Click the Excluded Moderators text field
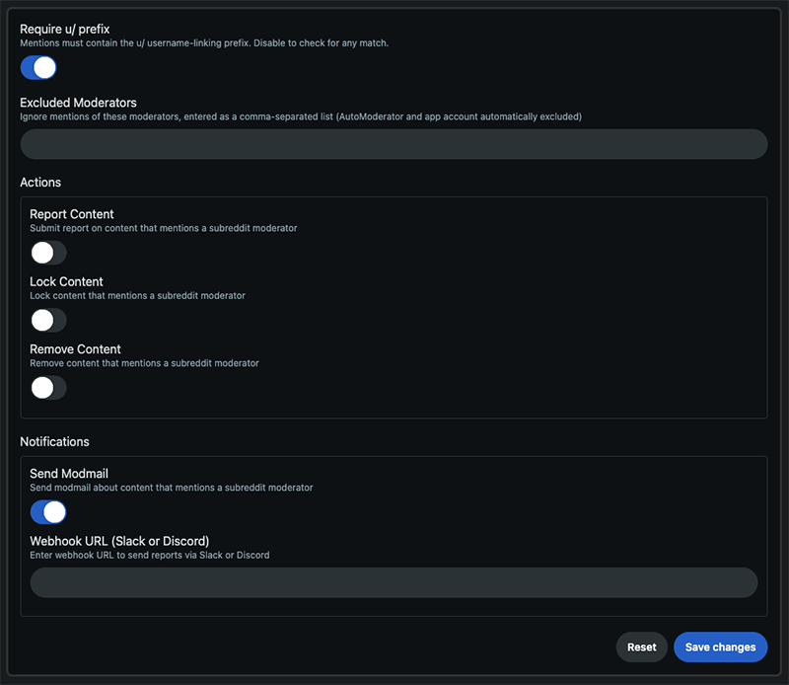Viewport: 789px width, 685px height. point(394,144)
